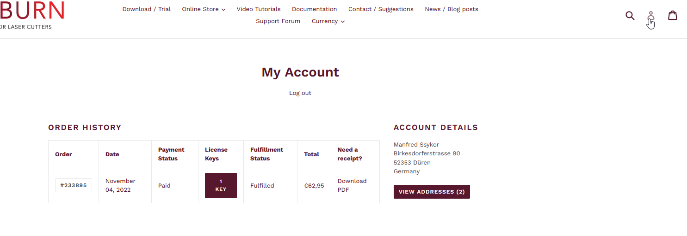Open the Documentation menu item
Screen dimensions: 687x236
click(x=314, y=9)
